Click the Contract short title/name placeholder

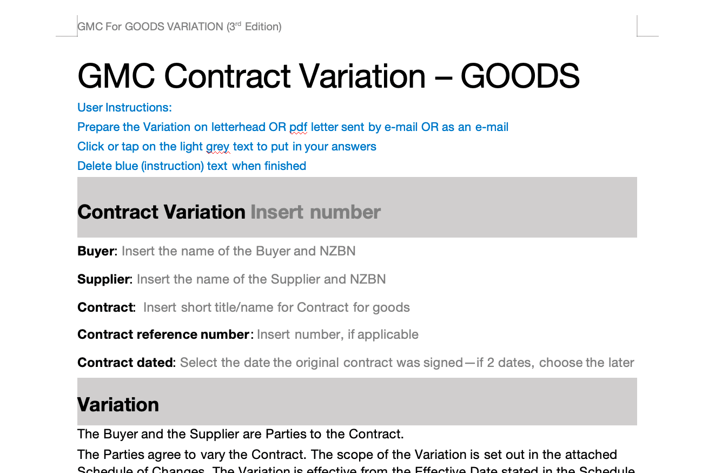[276, 307]
